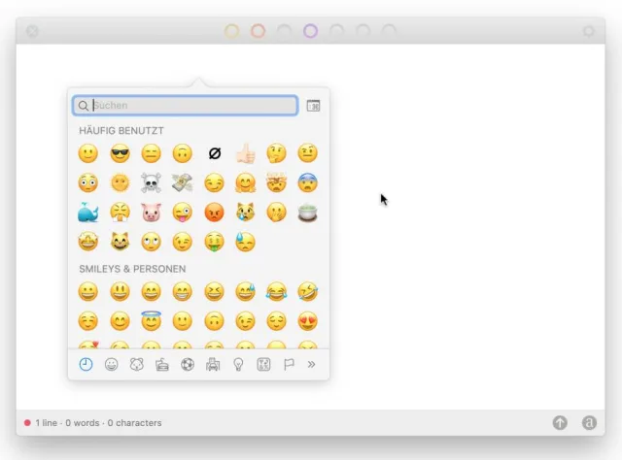Pick the flying money emoji
Image resolution: width=622 pixels, height=460 pixels.
coord(183,183)
